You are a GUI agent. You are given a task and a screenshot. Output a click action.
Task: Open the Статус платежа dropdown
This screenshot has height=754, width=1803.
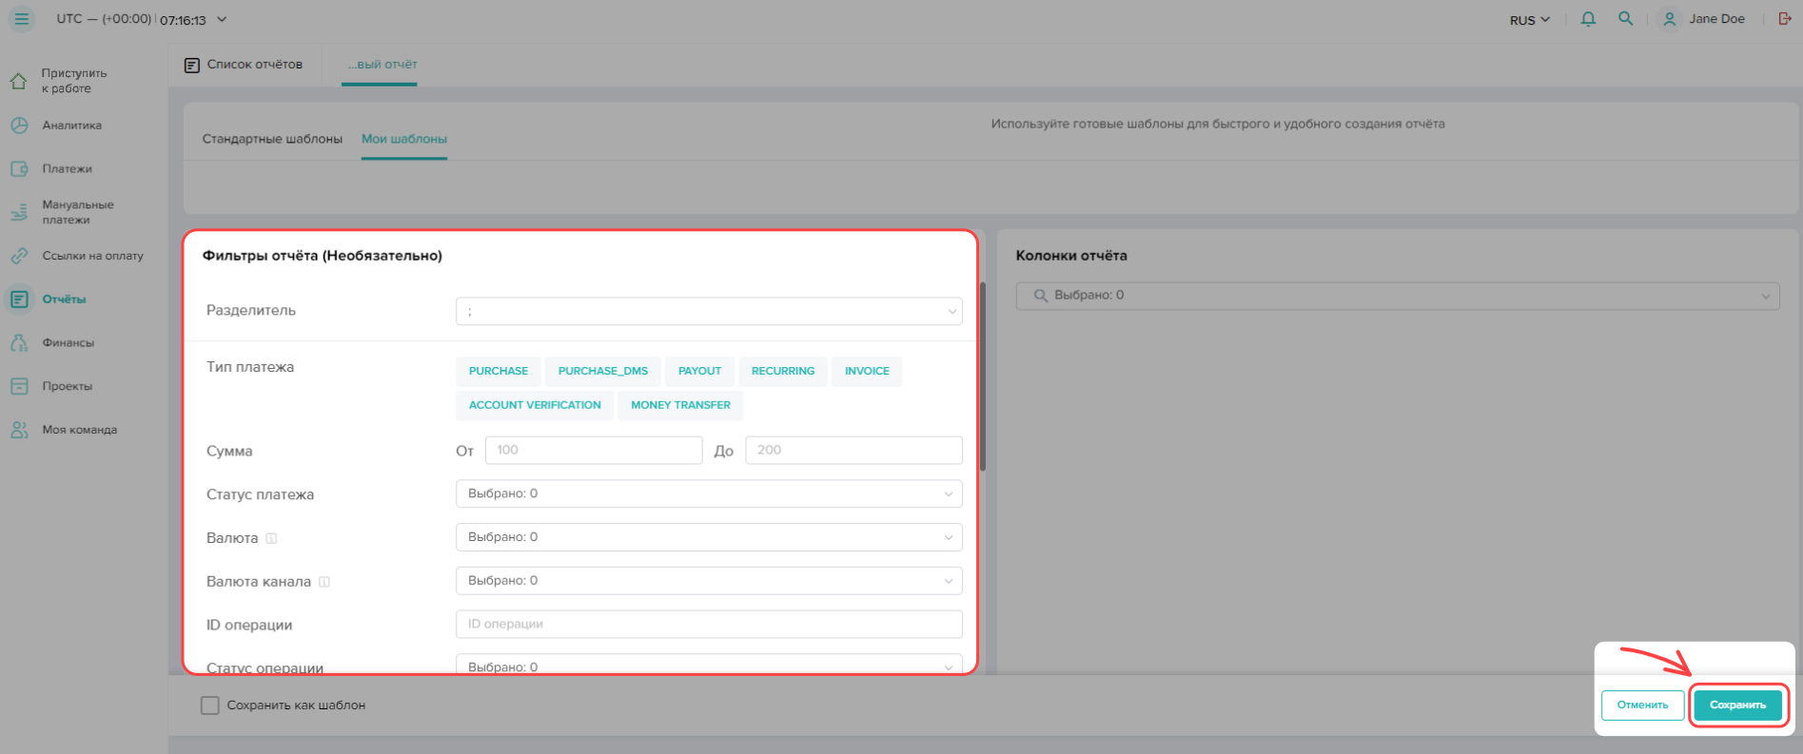(709, 493)
